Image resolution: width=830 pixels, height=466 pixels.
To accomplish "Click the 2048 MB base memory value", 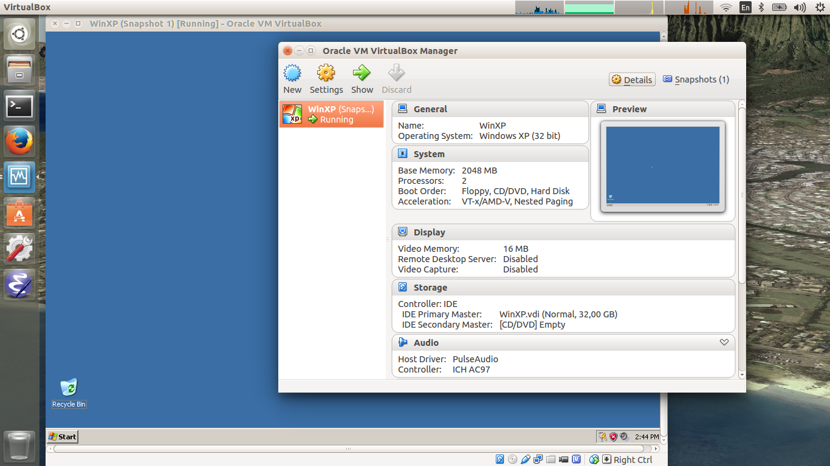I will pyautogui.click(x=479, y=171).
